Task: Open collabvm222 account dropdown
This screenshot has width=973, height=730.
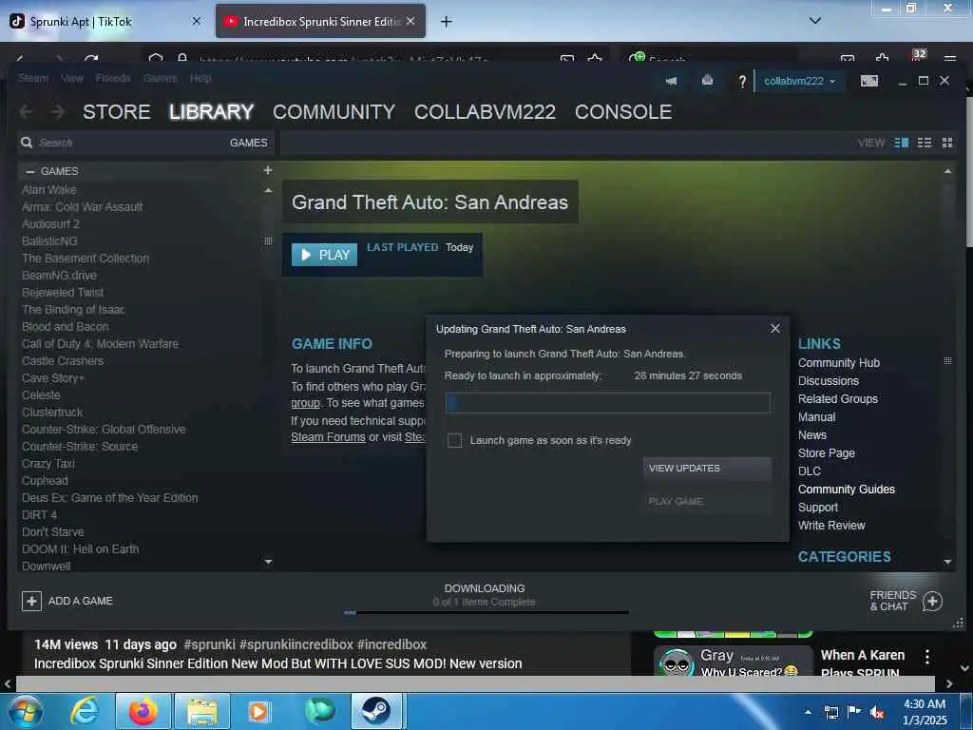Action: (x=799, y=81)
